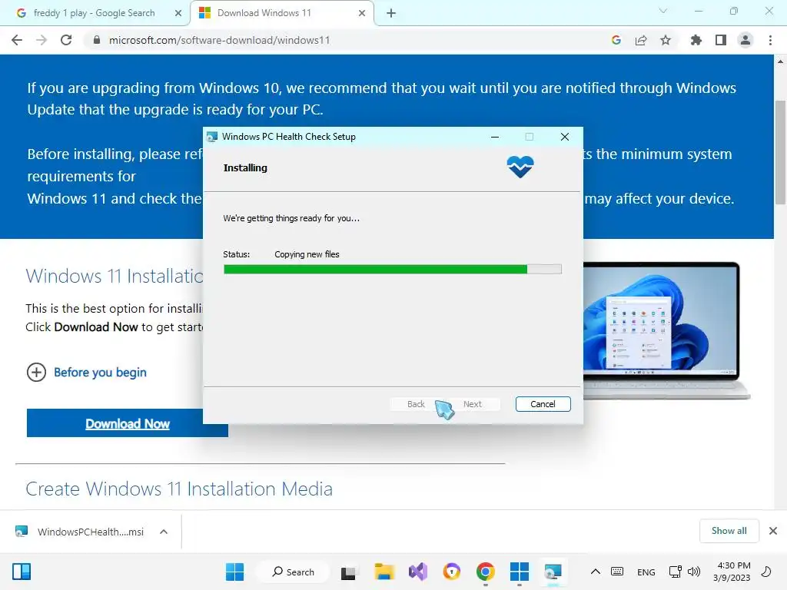Viewport: 787px width, 590px height.
Task: Minimize the PC Health Check Setup dialog
Action: [495, 137]
